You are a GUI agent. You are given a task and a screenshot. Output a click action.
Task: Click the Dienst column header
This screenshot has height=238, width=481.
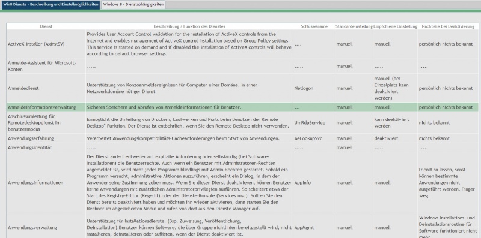46,26
